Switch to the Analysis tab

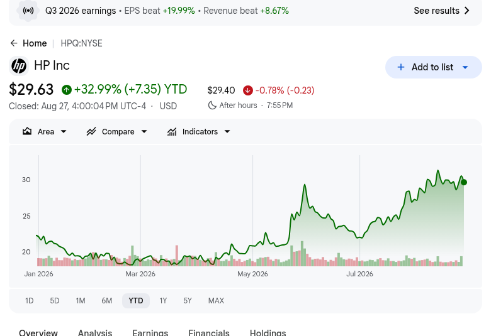point(95,333)
